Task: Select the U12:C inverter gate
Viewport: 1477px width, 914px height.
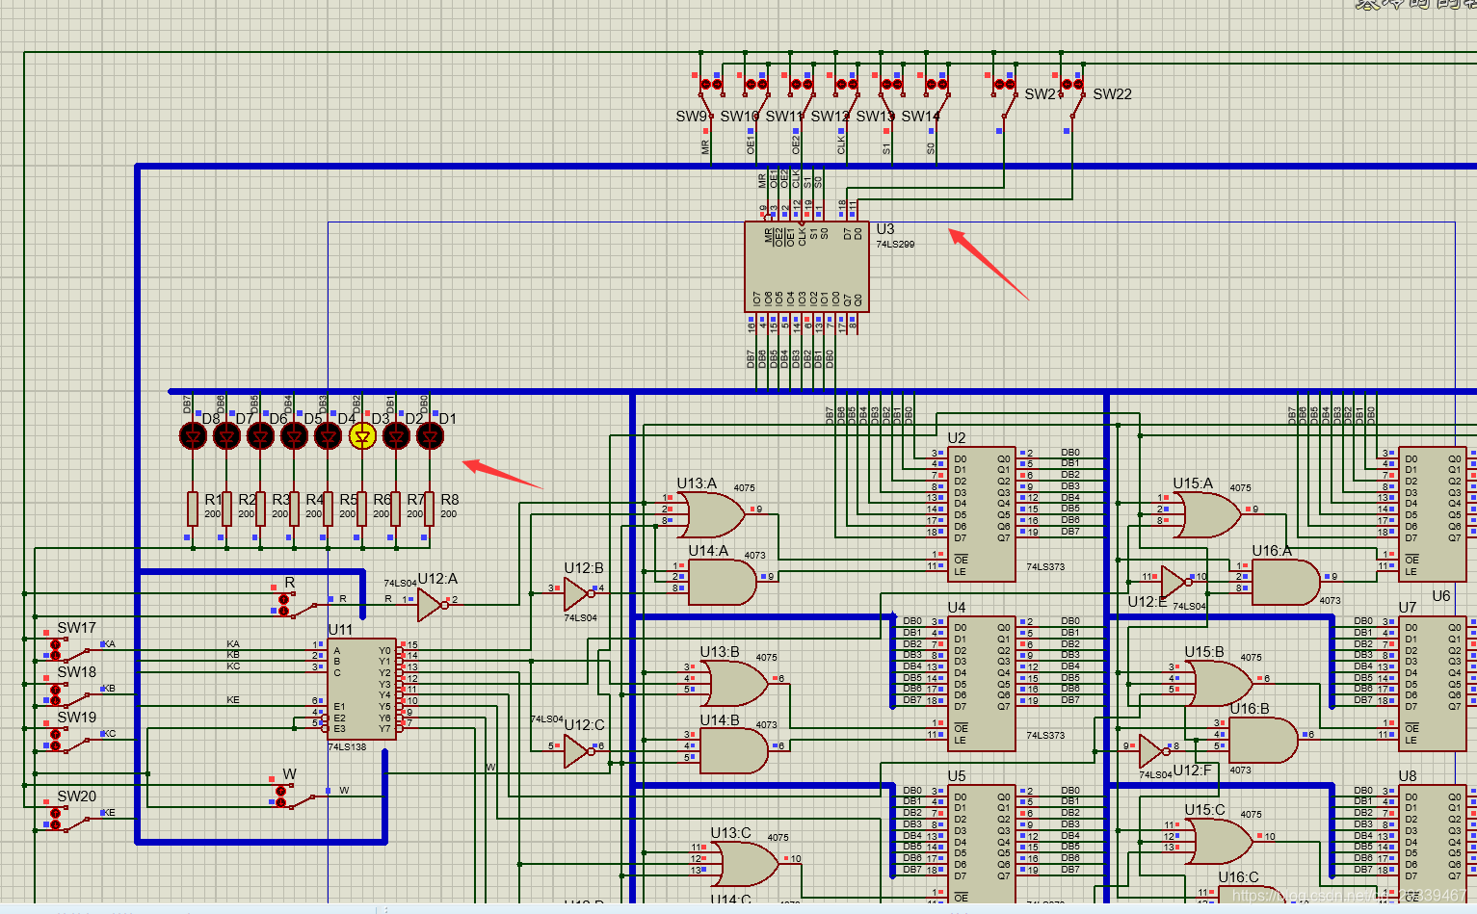Action: 578,750
